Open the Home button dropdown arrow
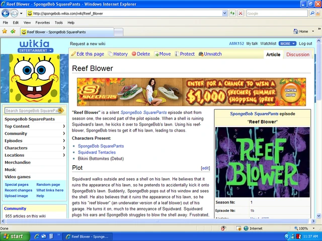 click(313, 31)
